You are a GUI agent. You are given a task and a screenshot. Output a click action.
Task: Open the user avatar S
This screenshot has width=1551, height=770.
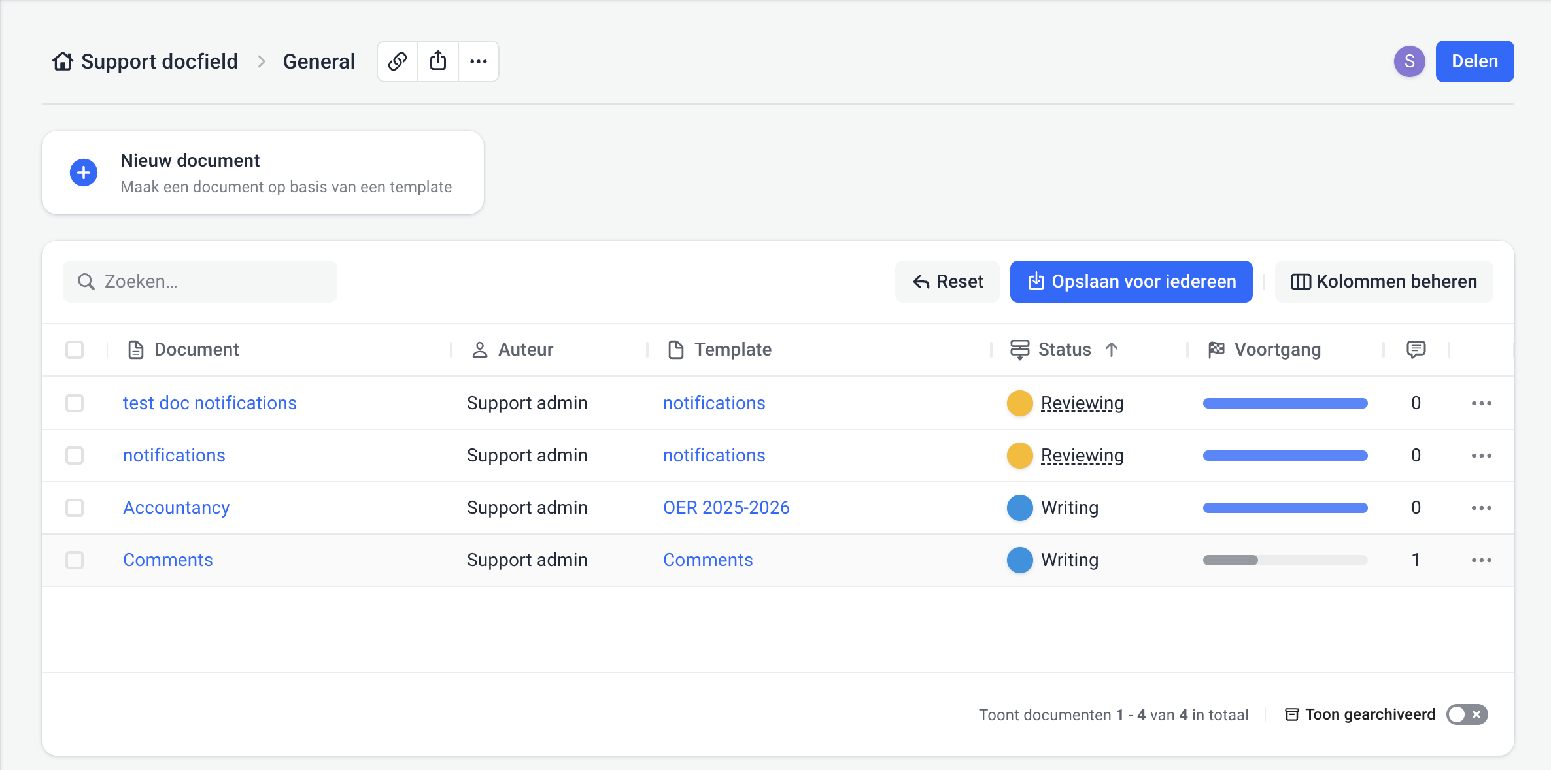1409,61
